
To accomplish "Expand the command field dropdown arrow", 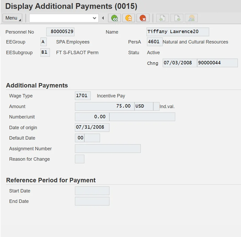I will (95, 18).
